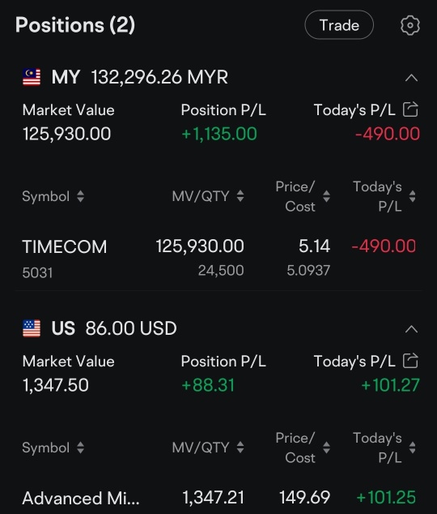Collapse the MY market section chevron
The image size is (437, 514).
411,78
